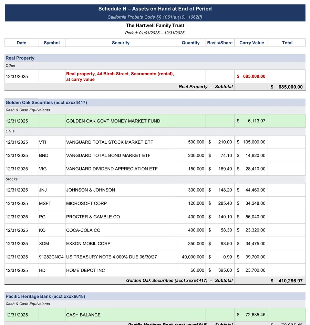The image size is (310, 325).
Task: Click the $56,040.00 carry value
Action: [x=251, y=217]
